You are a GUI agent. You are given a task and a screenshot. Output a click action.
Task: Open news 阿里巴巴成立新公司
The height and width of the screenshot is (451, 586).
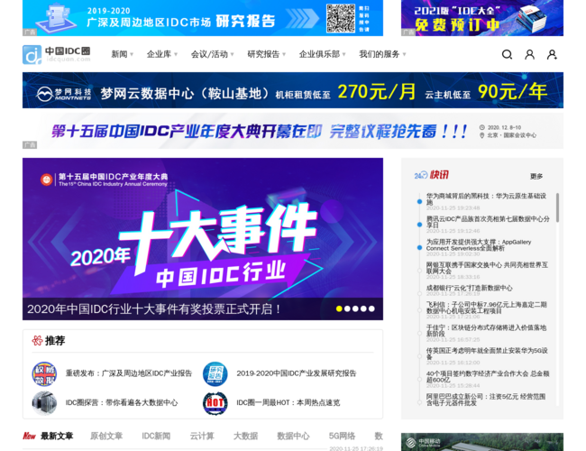tap(486, 400)
